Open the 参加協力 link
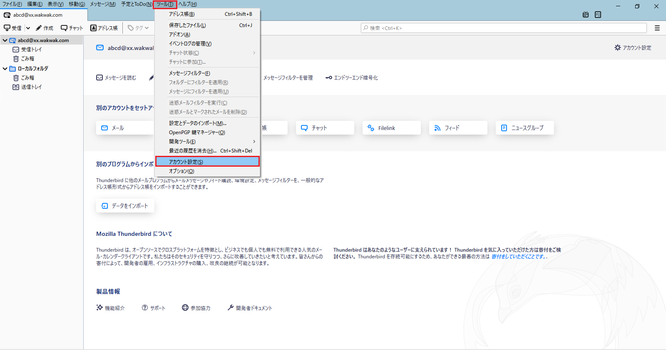 [x=196, y=308]
